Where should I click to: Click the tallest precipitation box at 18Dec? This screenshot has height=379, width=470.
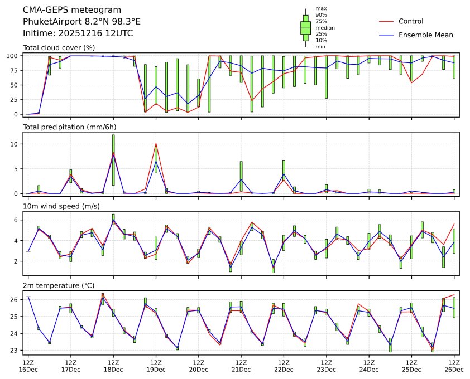[x=113, y=160]
